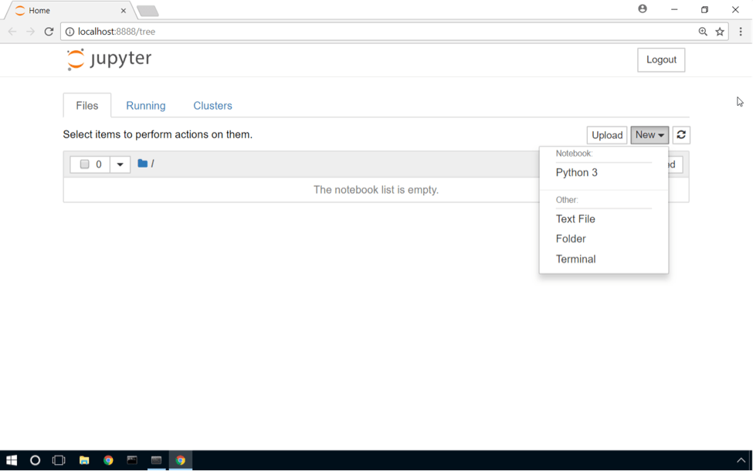The height and width of the screenshot is (471, 753).
Task: Launch a new Terminal
Action: coord(575,259)
